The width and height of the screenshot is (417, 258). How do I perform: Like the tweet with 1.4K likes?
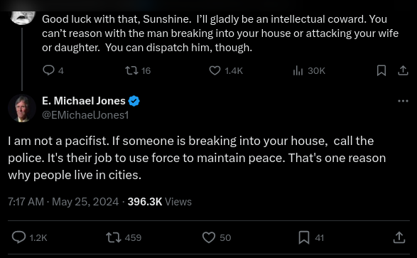226,70
